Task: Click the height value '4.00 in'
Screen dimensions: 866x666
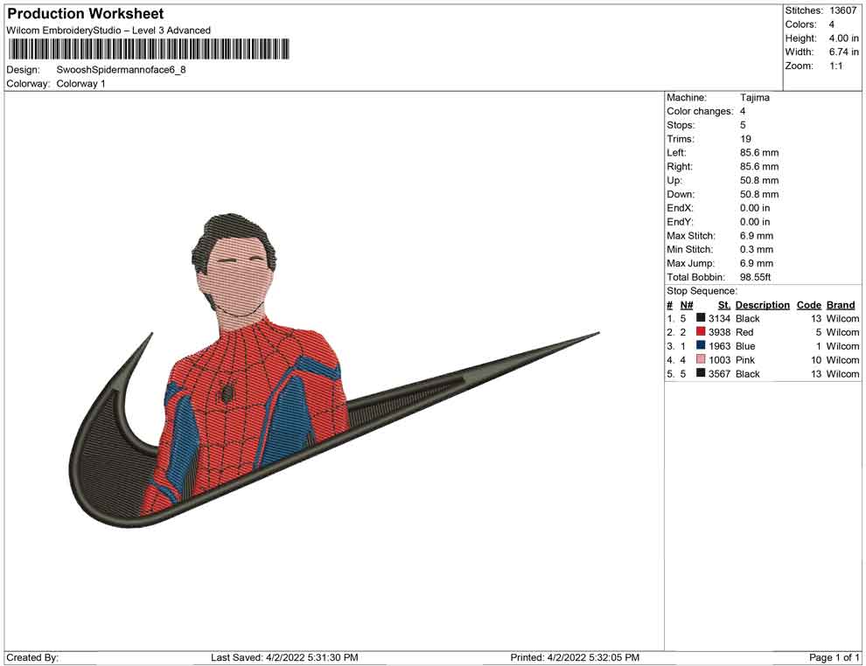Action: (x=843, y=38)
